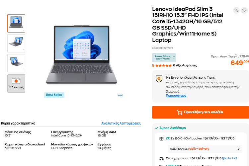The image size is (249, 166).
Task: Open the +13 εικόνες gallery tile
Action: 16,83
